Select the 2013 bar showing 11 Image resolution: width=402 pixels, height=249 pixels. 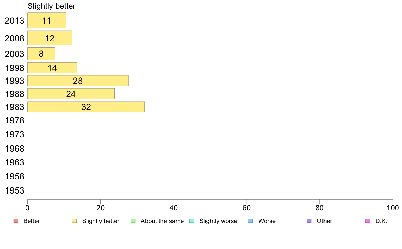coord(47,20)
